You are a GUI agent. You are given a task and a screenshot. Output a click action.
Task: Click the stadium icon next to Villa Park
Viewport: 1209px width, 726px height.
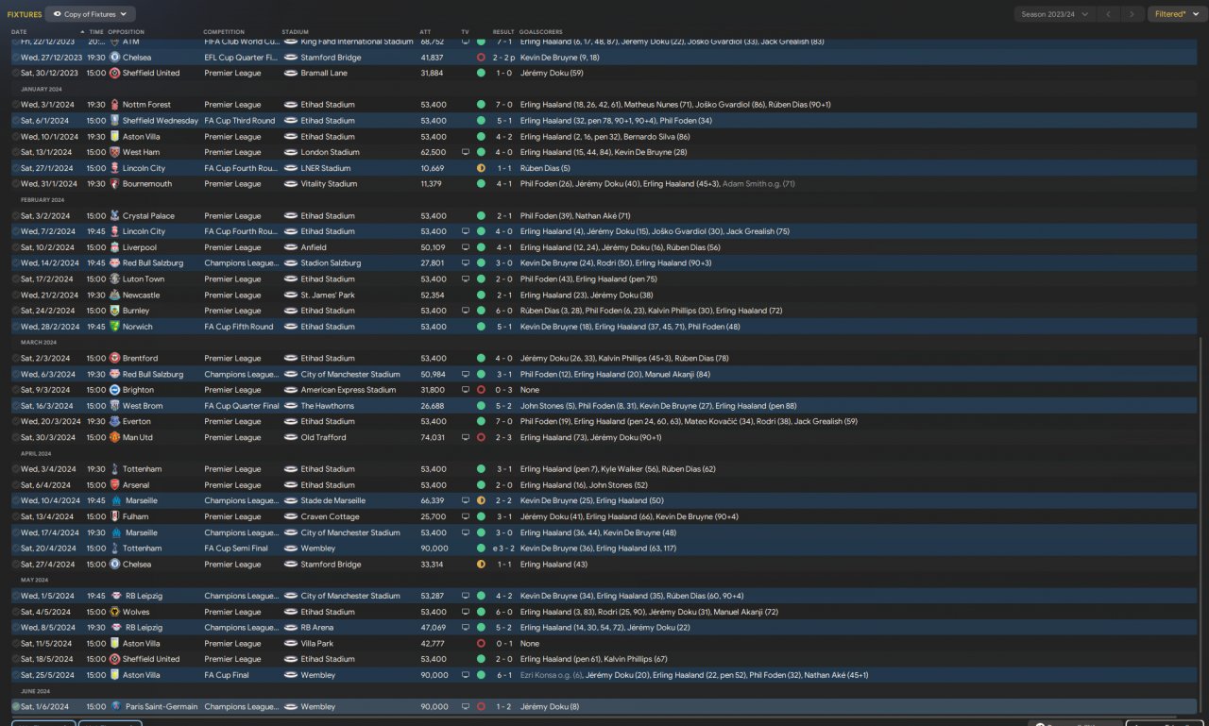(291, 643)
